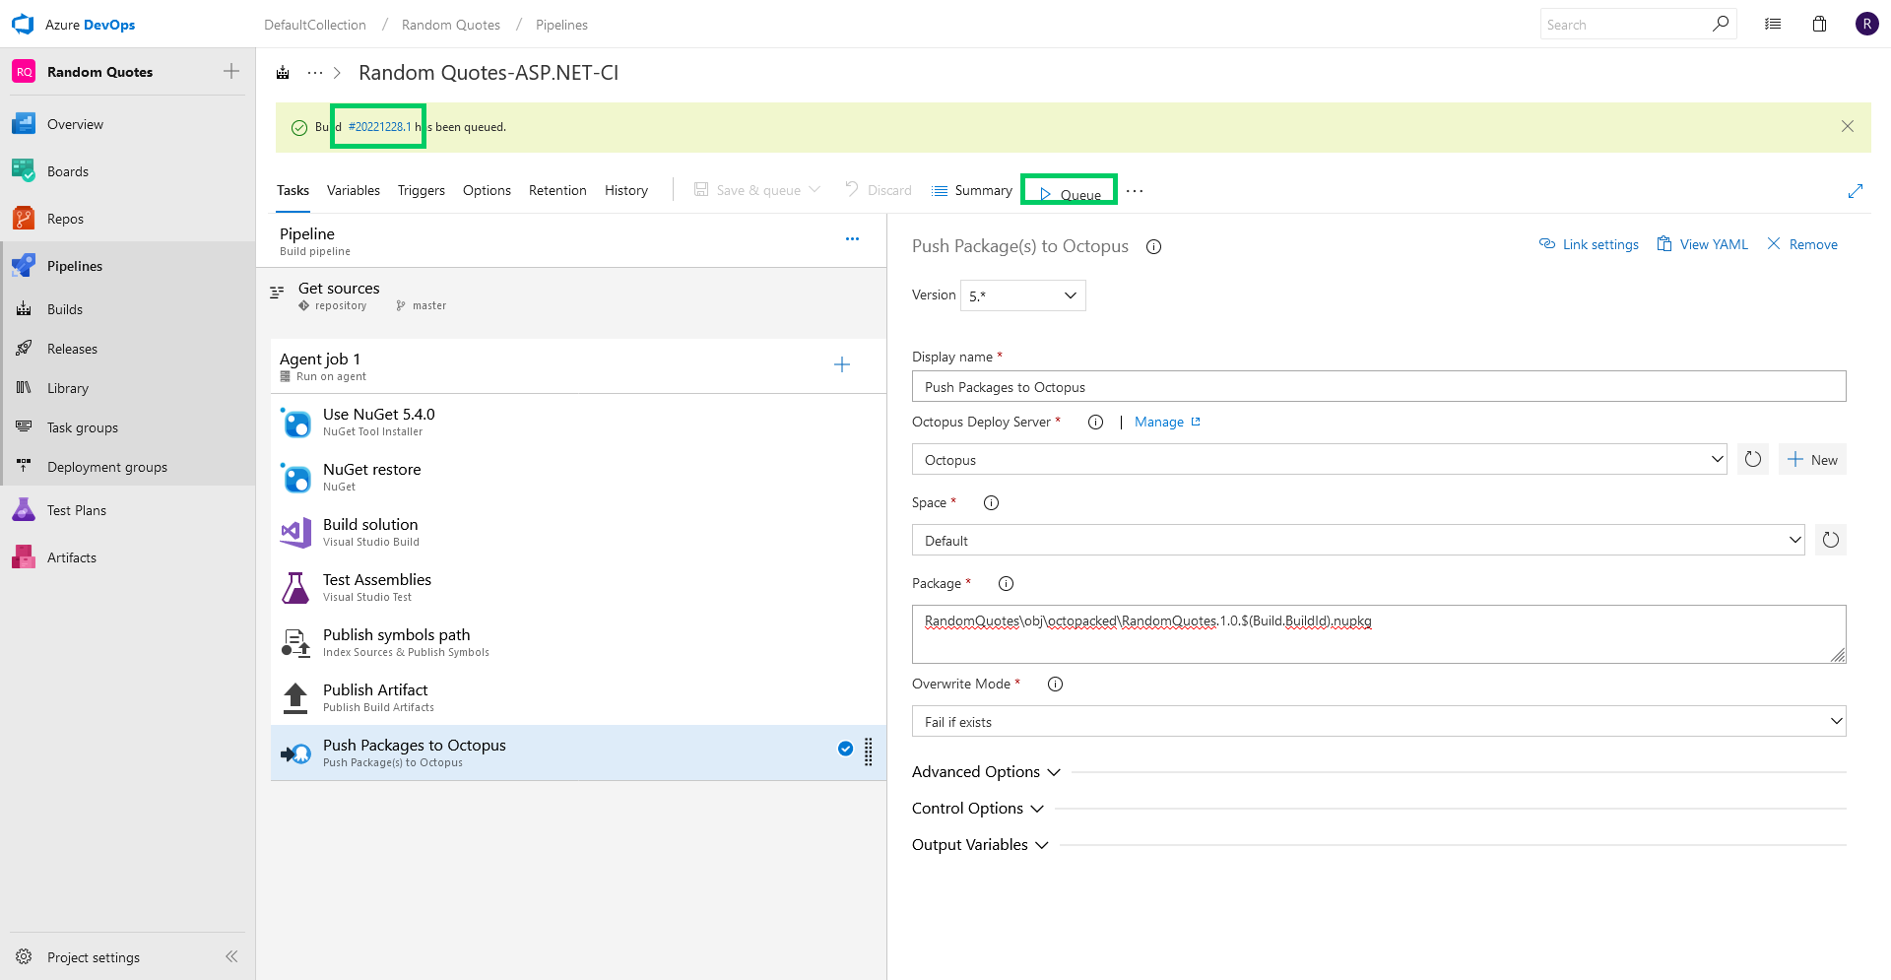Open the Overview sidebar icon

(x=24, y=124)
